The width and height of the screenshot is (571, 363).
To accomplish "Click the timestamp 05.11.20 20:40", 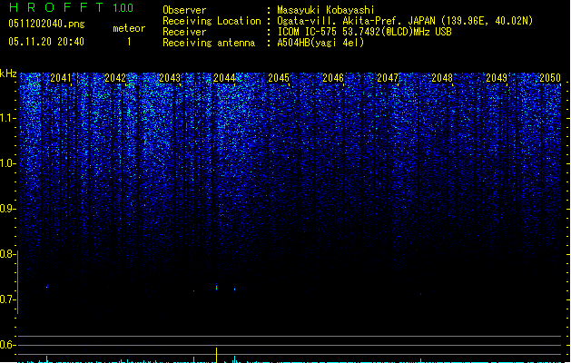I will pyautogui.click(x=46, y=42).
